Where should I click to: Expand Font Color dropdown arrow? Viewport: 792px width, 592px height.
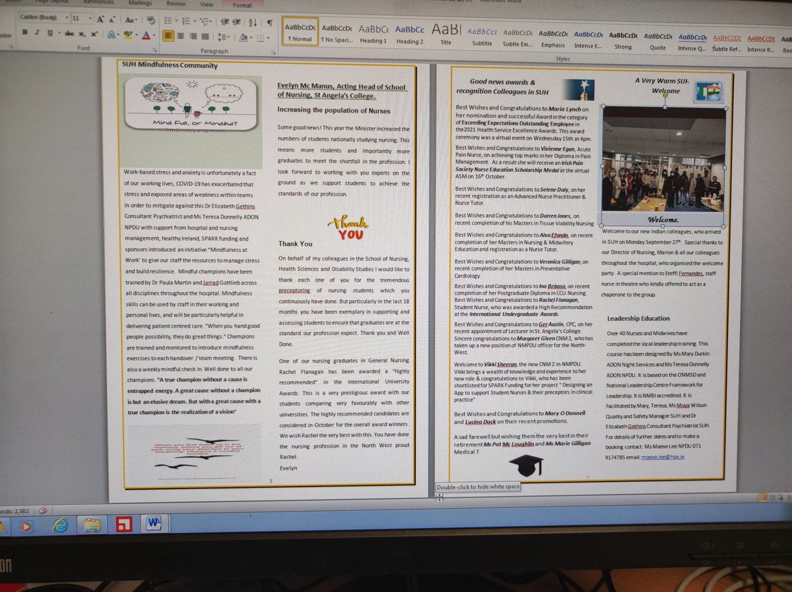click(x=154, y=36)
